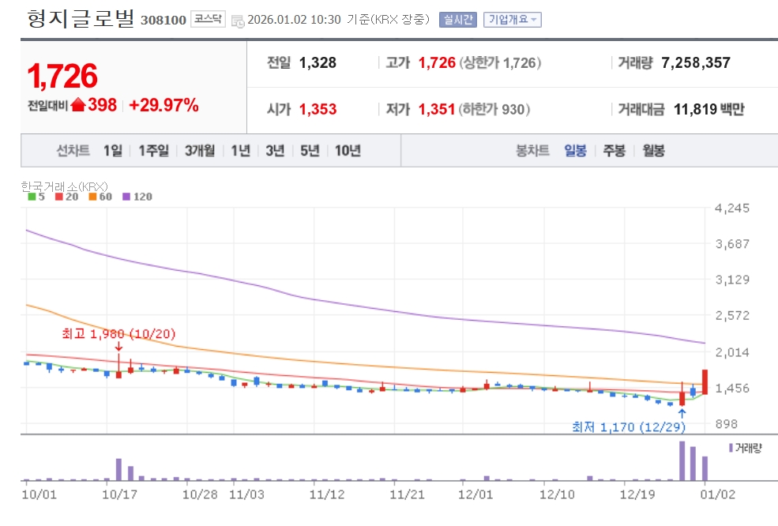The width and height of the screenshot is (778, 526).
Task: Click the purple 거래량 legend marker
Action: (730, 448)
